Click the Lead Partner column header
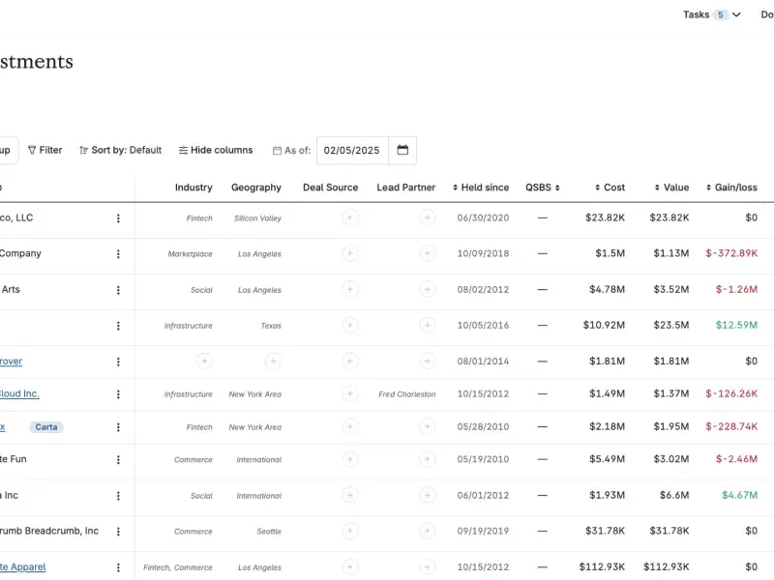 405,188
